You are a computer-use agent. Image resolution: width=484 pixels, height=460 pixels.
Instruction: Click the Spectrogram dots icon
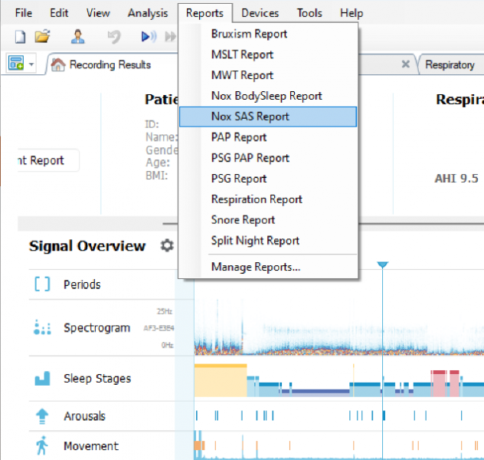(x=42, y=328)
